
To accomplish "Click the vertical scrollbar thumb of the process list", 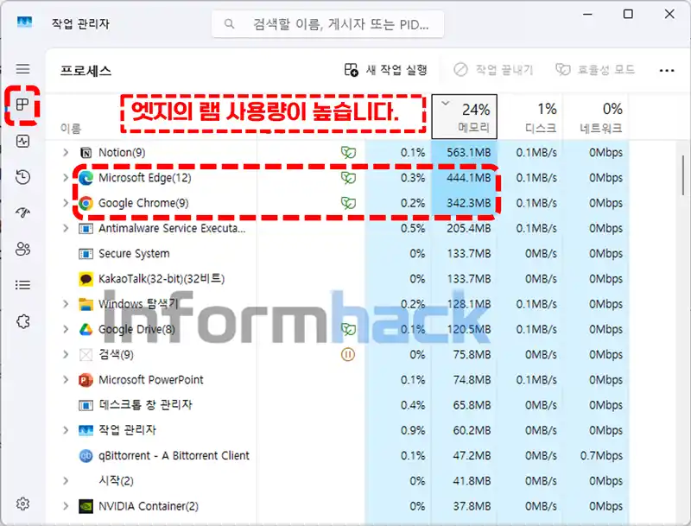I will coord(683,174).
